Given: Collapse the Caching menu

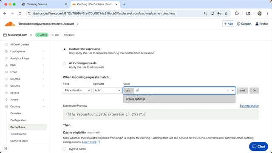Looking at the screenshot, I should tap(43, 107).
